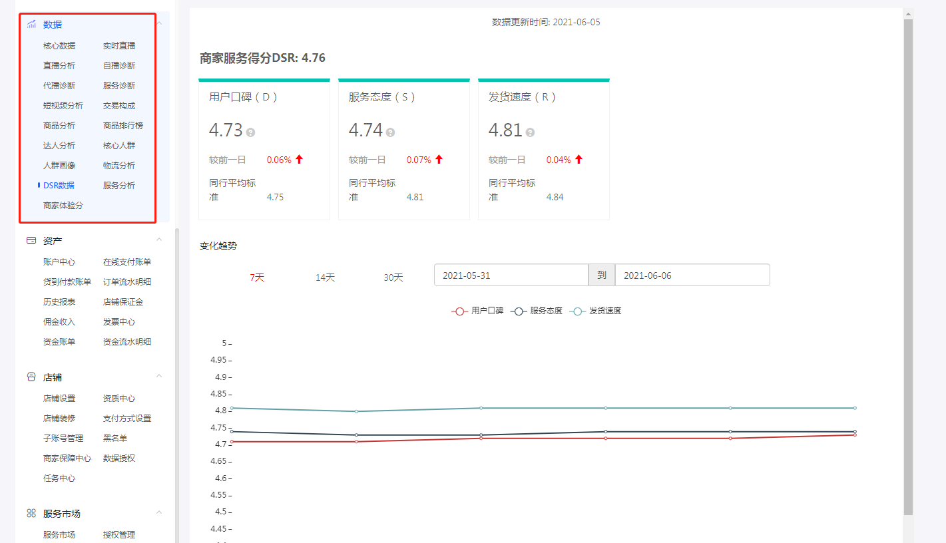The width and height of the screenshot is (946, 543).
Task: Click help icon beside 用户口碑 score 4.73
Action: pos(250,132)
